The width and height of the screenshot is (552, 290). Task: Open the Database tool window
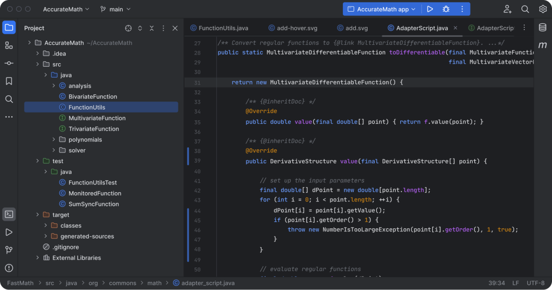pyautogui.click(x=542, y=28)
